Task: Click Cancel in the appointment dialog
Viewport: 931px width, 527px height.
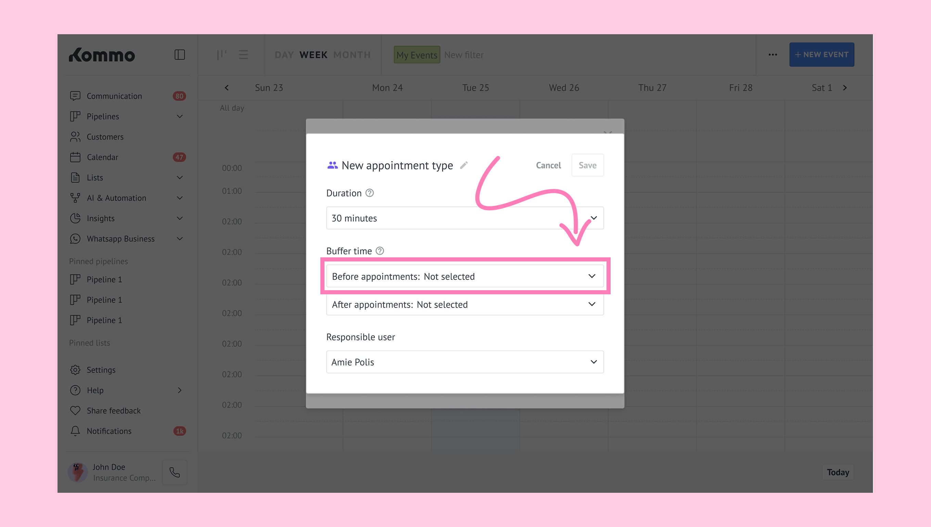Action: point(548,165)
